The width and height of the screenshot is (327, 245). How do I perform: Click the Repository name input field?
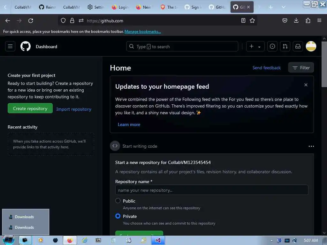point(212,190)
